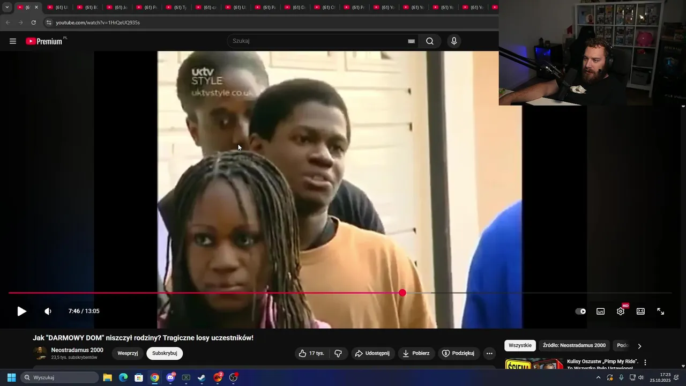Switch to the tab labeled '(61) Jo'
The height and width of the screenshot is (386, 686).
117,8
